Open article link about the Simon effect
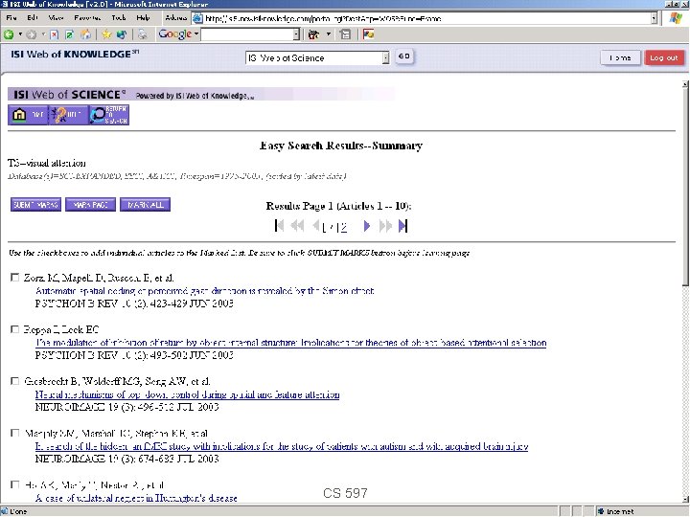 [x=205, y=291]
